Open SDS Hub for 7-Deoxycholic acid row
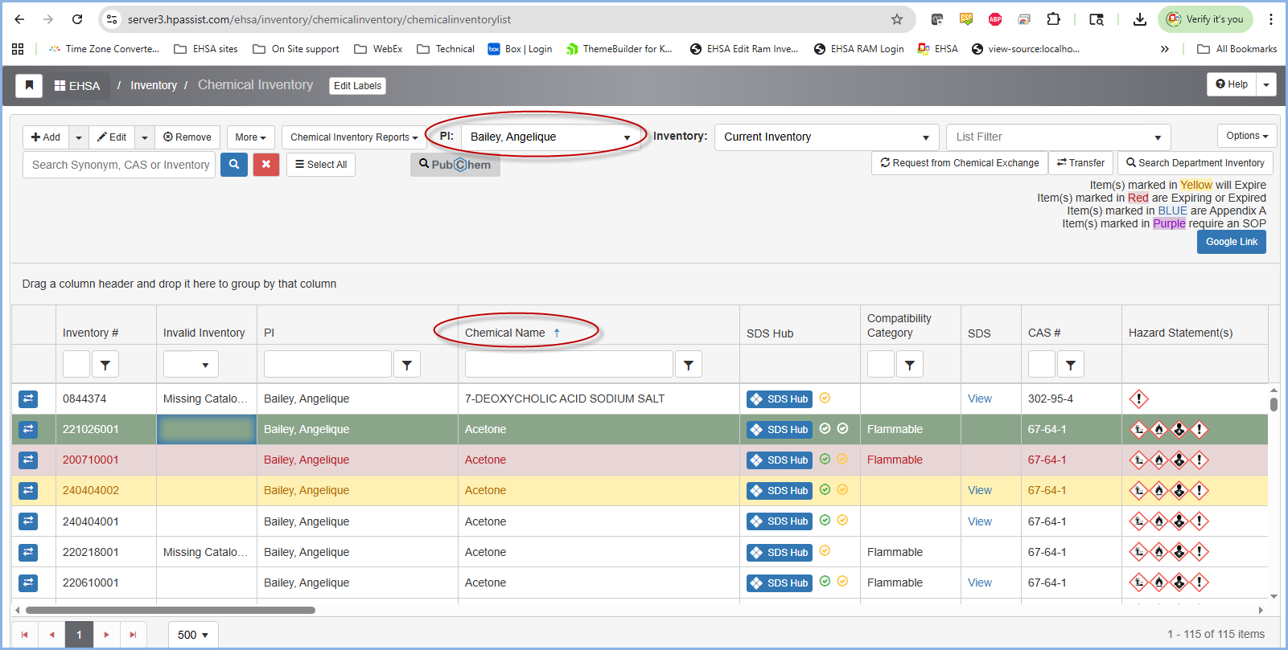The image size is (1288, 650). 779,399
